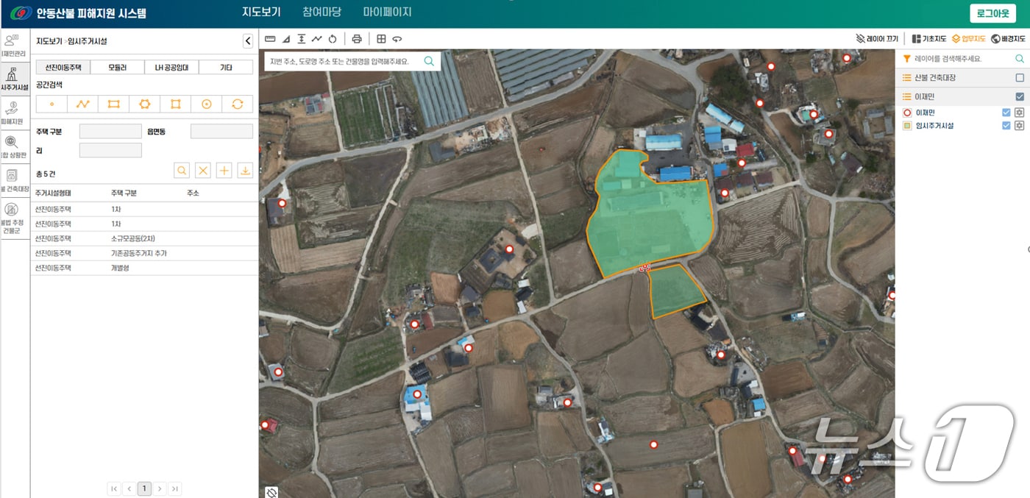This screenshot has width=1030, height=498.
Task: Click the orange download results icon
Action: pyautogui.click(x=245, y=171)
